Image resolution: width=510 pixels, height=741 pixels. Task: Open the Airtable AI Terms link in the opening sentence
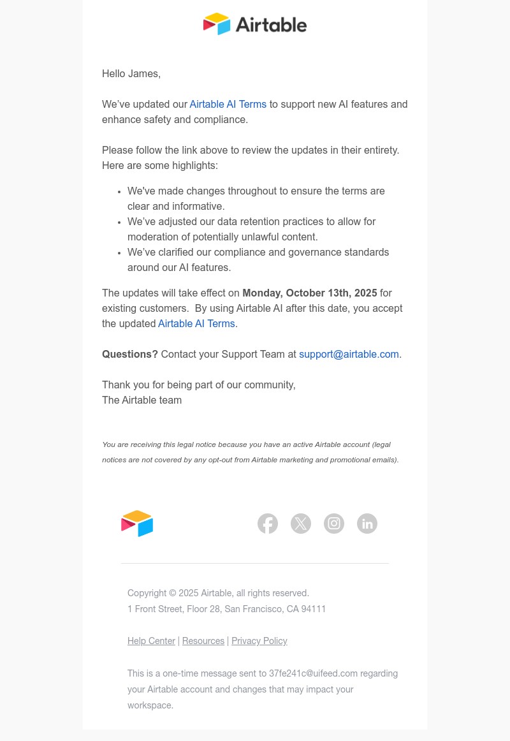point(228,105)
